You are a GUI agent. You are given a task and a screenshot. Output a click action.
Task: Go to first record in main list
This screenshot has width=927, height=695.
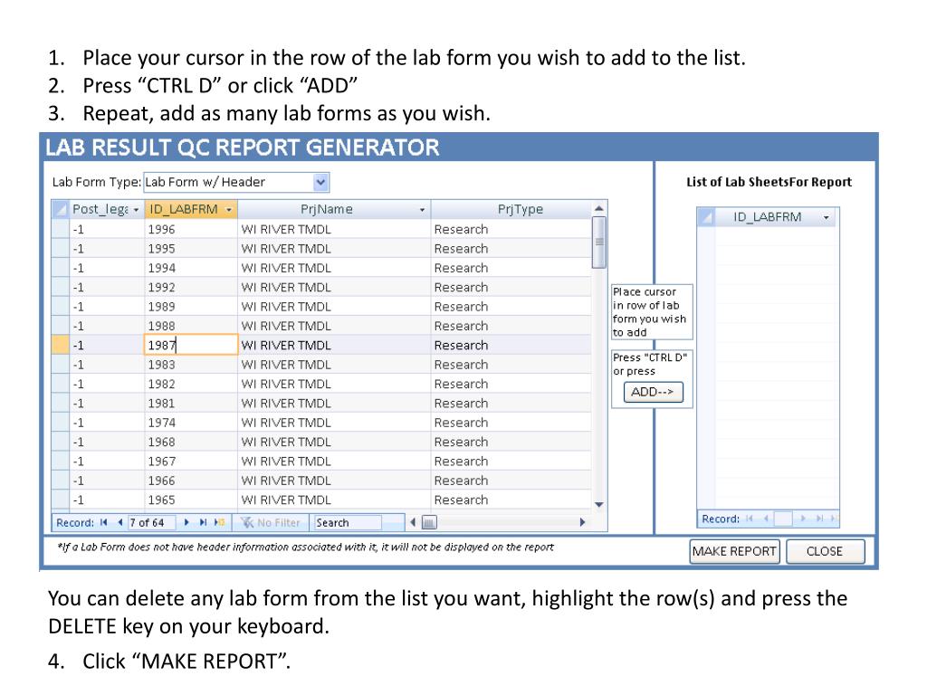coord(103,522)
